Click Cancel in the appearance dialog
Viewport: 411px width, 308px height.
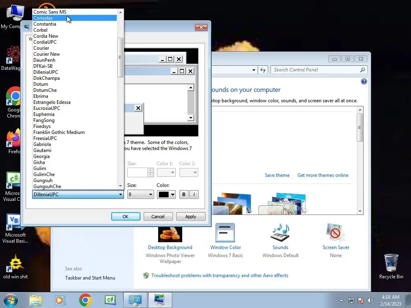click(x=158, y=217)
